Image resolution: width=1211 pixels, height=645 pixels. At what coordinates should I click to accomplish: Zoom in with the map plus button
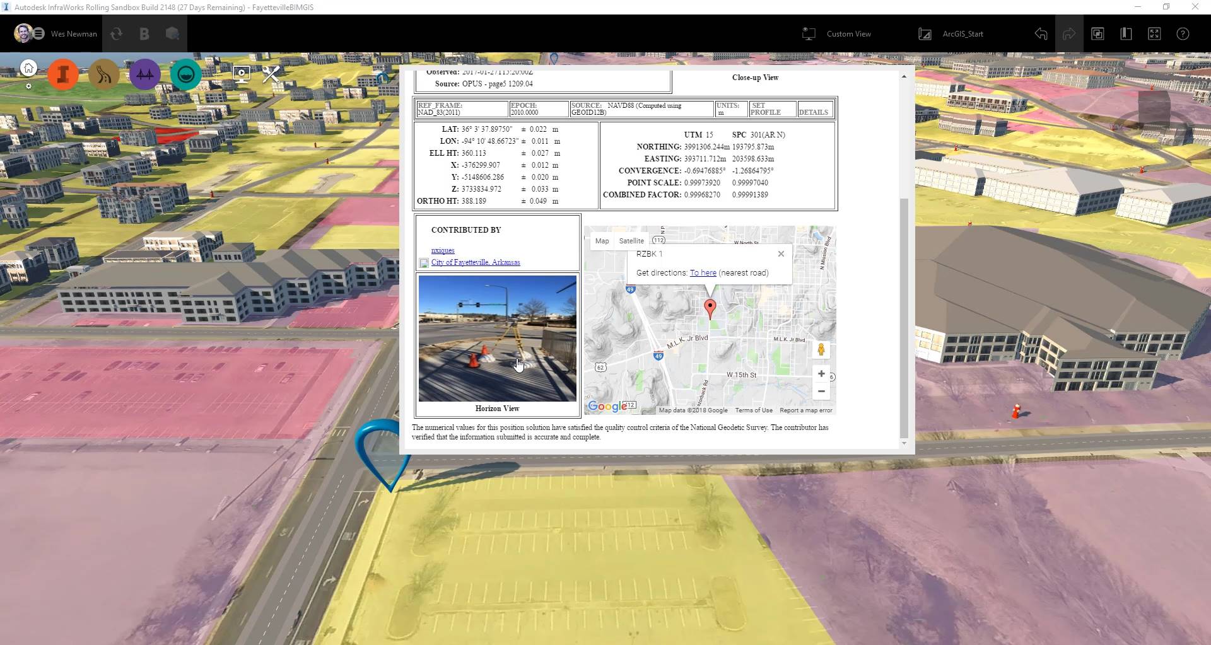click(821, 373)
